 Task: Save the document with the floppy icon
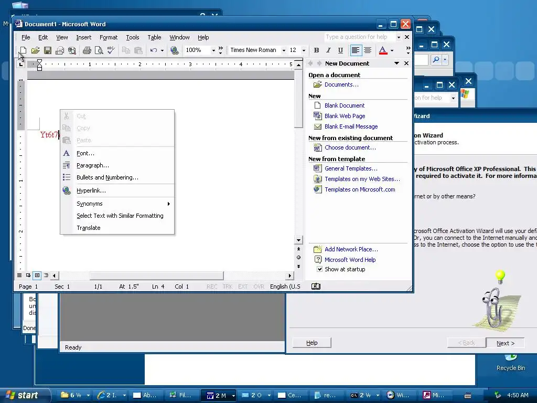tap(48, 50)
